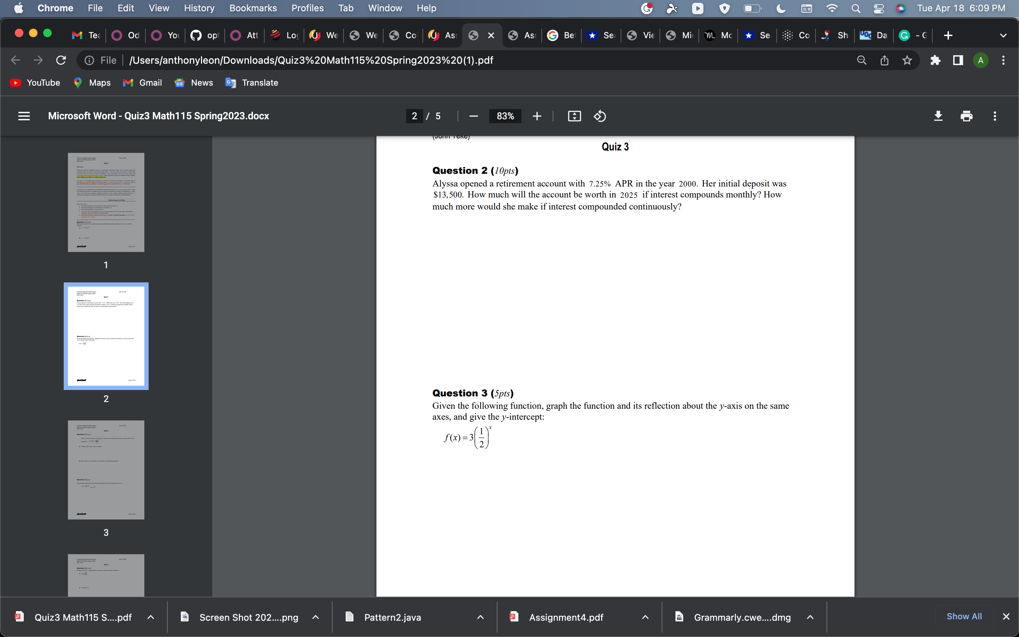Open the History menu

click(x=198, y=8)
